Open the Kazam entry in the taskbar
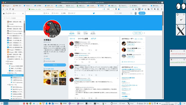 click(x=81, y=104)
